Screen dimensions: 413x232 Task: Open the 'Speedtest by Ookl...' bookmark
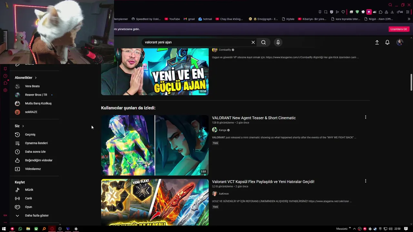coord(146,19)
